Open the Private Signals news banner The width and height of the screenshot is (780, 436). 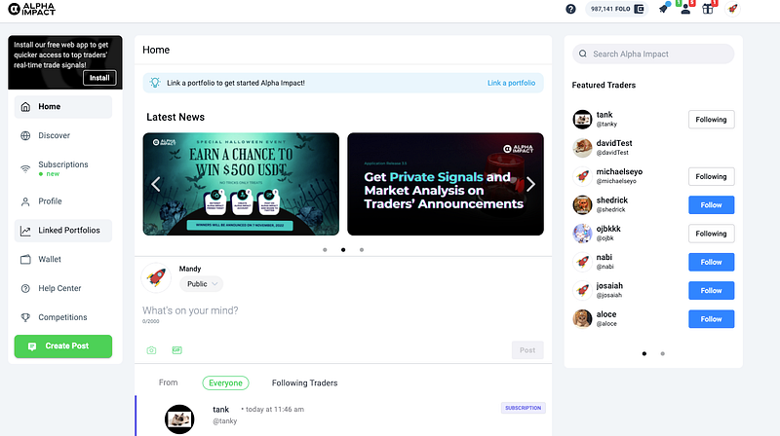[x=446, y=184]
